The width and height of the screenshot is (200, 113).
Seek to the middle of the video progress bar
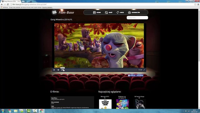99,70
